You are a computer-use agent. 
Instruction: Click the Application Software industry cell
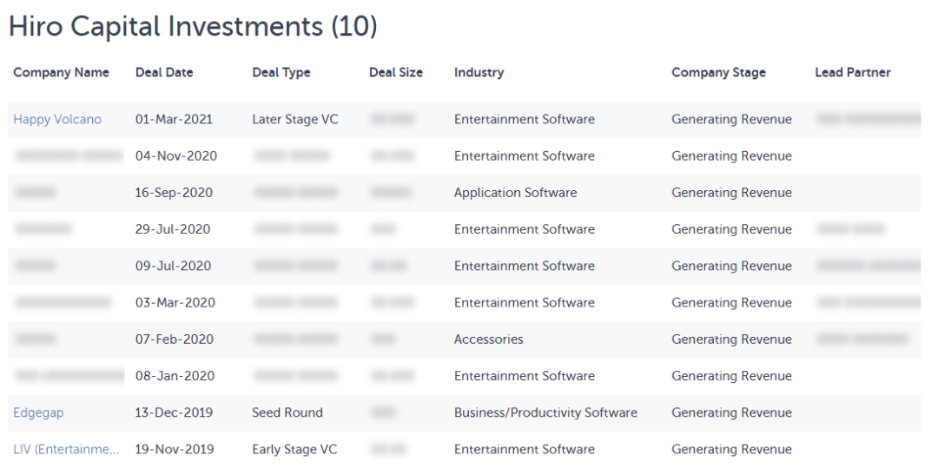(x=515, y=193)
